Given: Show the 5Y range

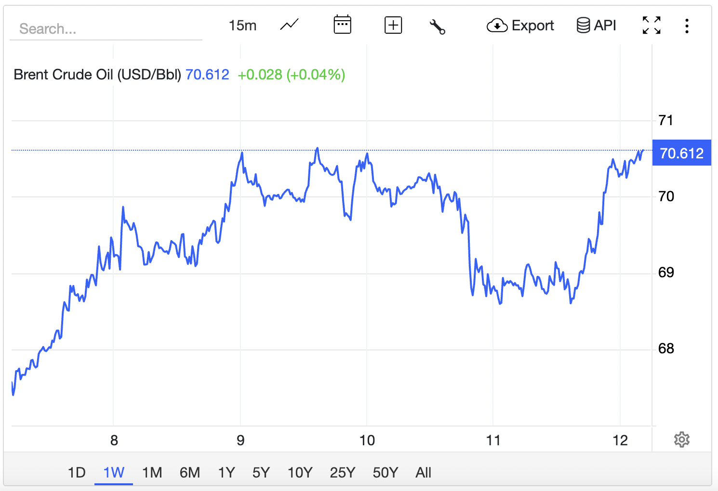Looking at the screenshot, I should [x=261, y=472].
